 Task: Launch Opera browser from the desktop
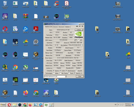pyautogui.click(x=5, y=30)
